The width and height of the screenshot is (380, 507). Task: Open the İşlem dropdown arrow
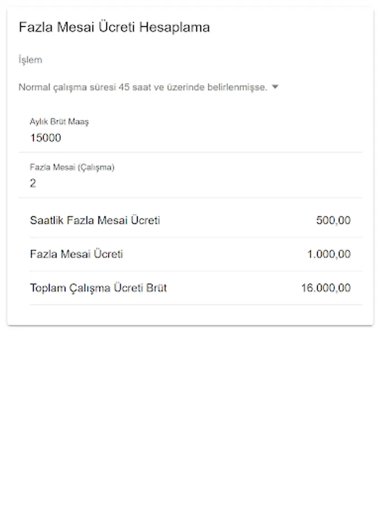coord(275,87)
